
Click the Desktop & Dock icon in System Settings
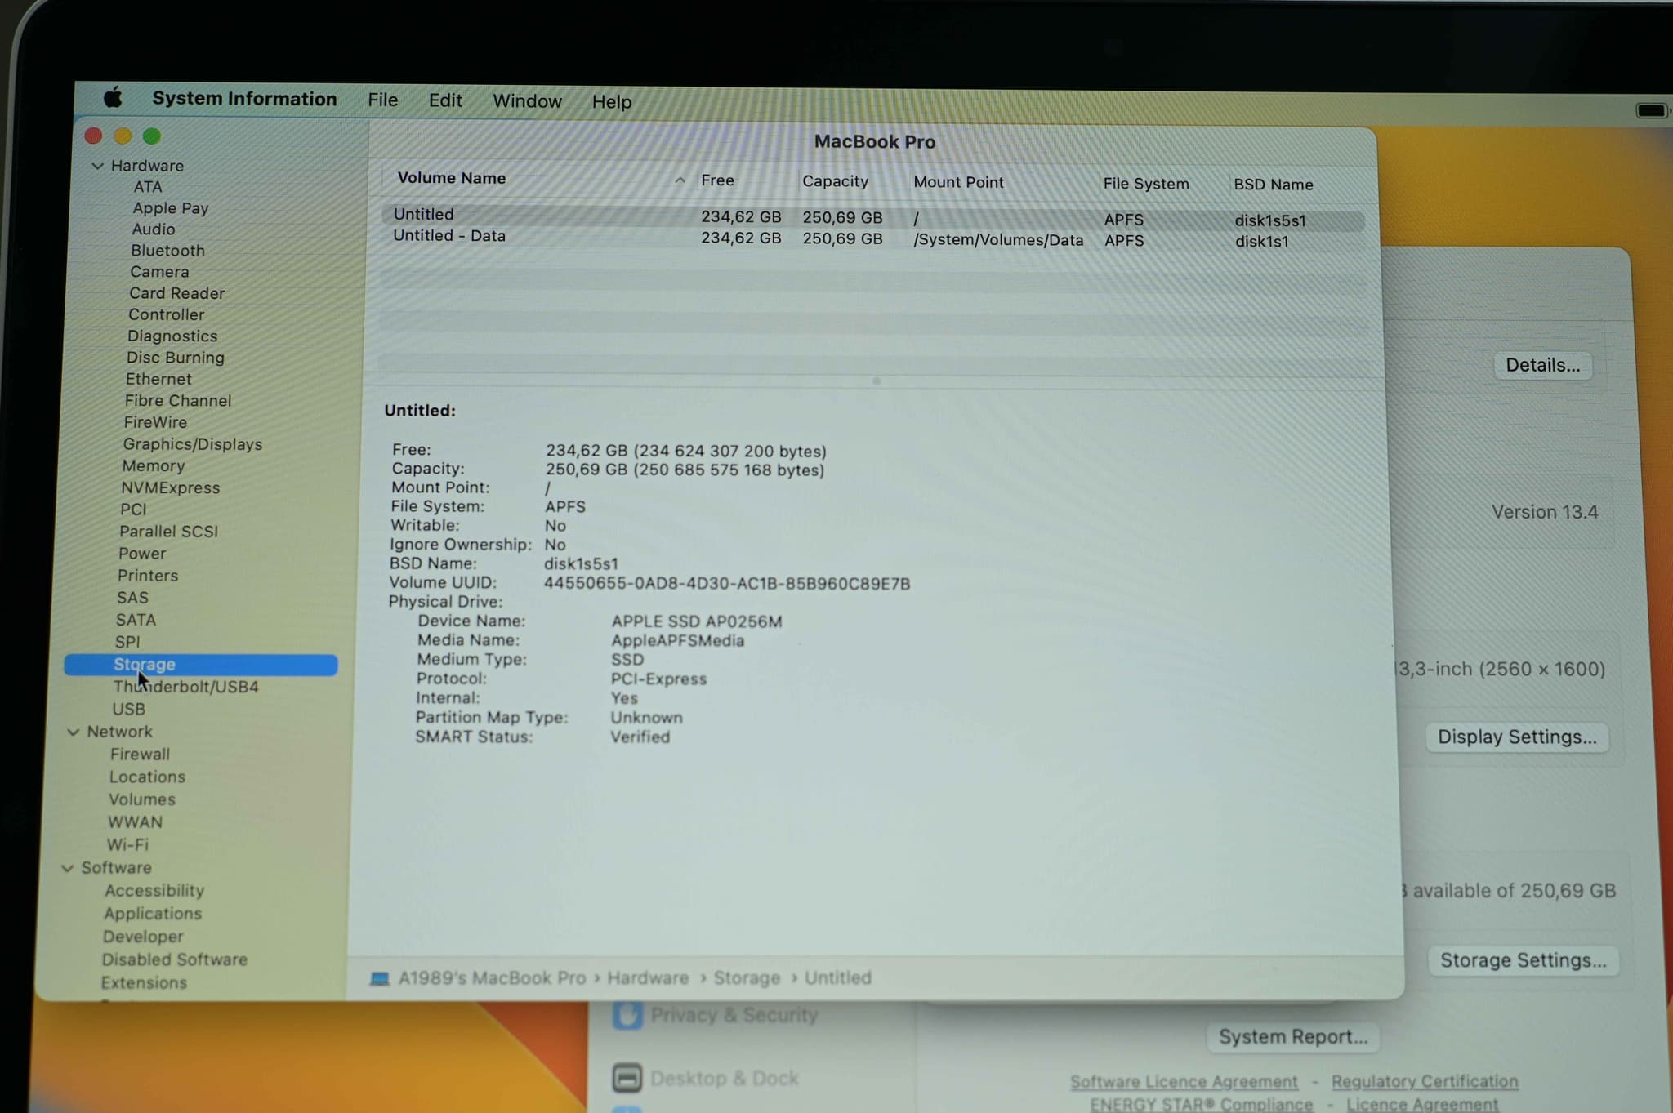[627, 1078]
